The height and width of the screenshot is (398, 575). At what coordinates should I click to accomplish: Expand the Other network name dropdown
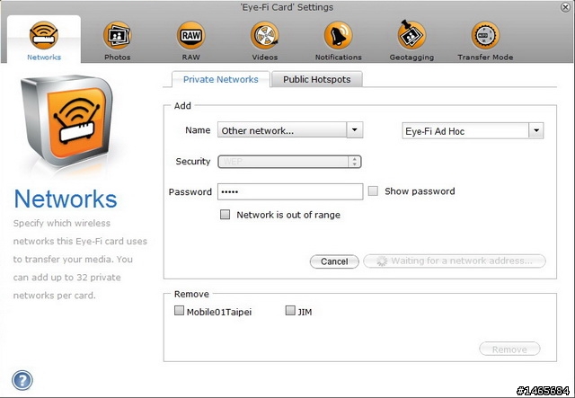tap(355, 130)
